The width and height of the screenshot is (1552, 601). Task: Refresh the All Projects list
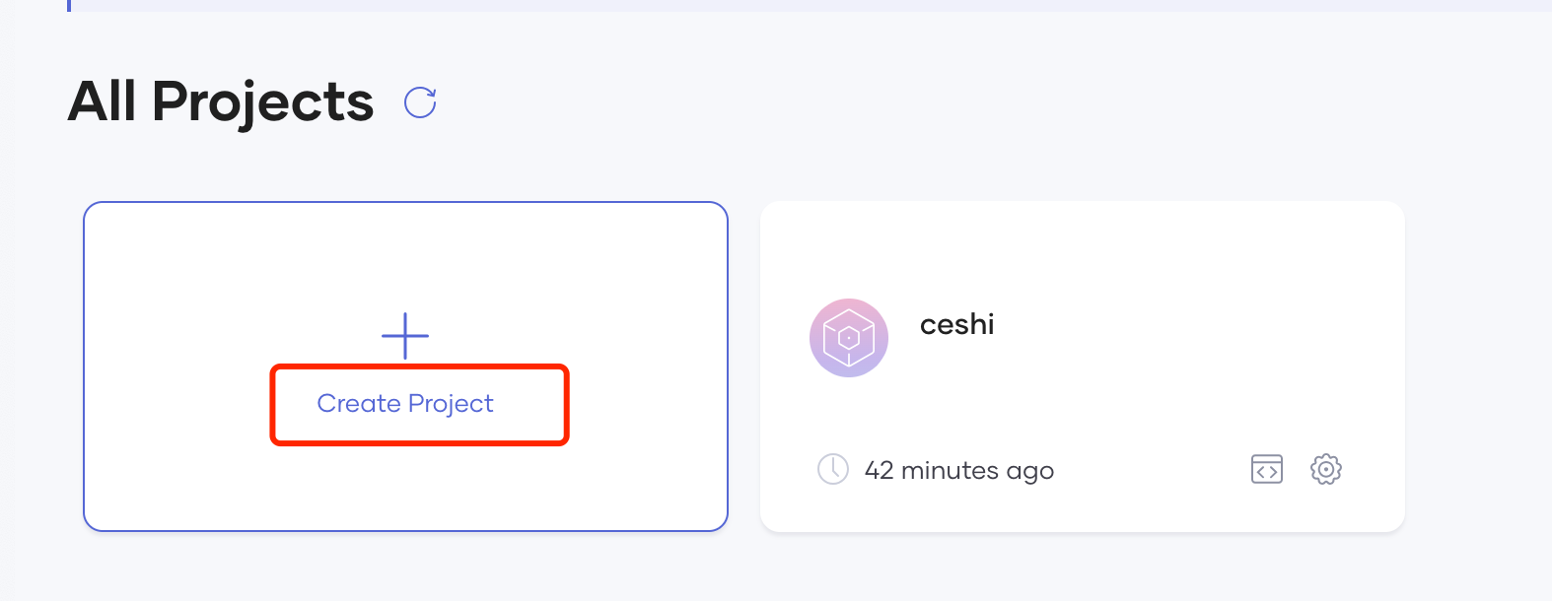pyautogui.click(x=420, y=102)
